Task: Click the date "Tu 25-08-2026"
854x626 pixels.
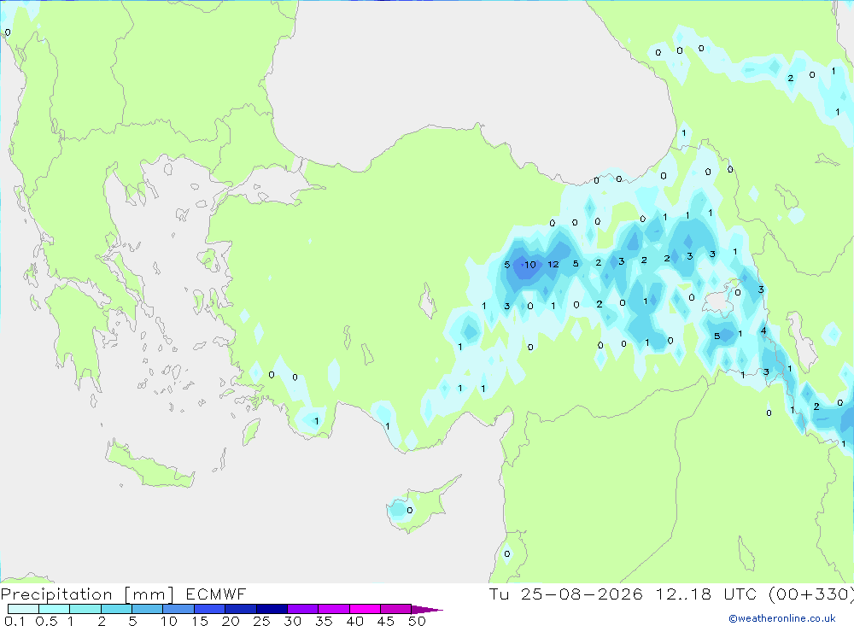Action: pyautogui.click(x=566, y=594)
